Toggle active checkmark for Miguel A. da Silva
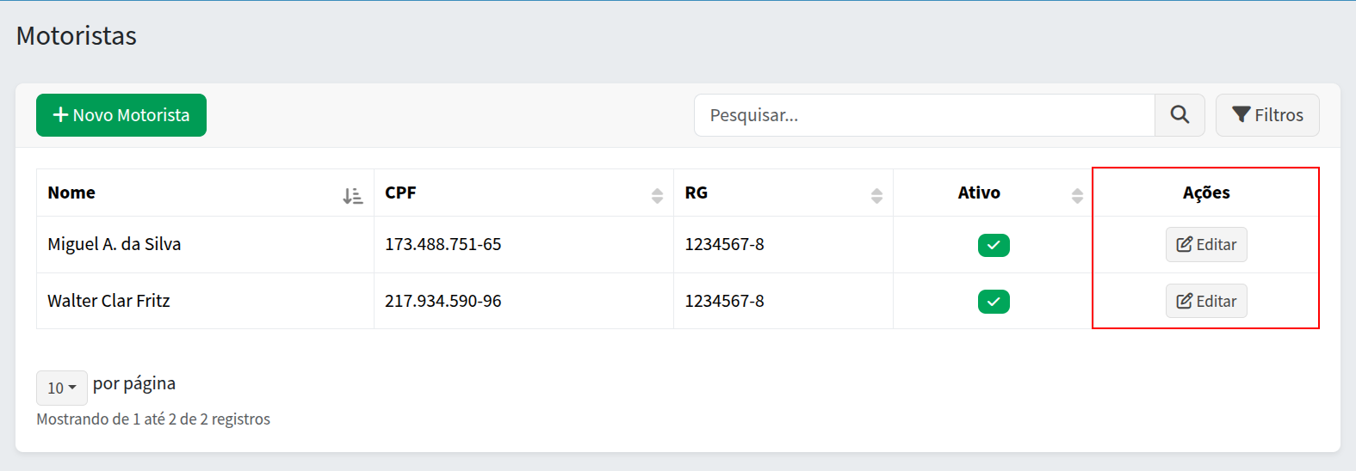The height and width of the screenshot is (471, 1356). 994,245
